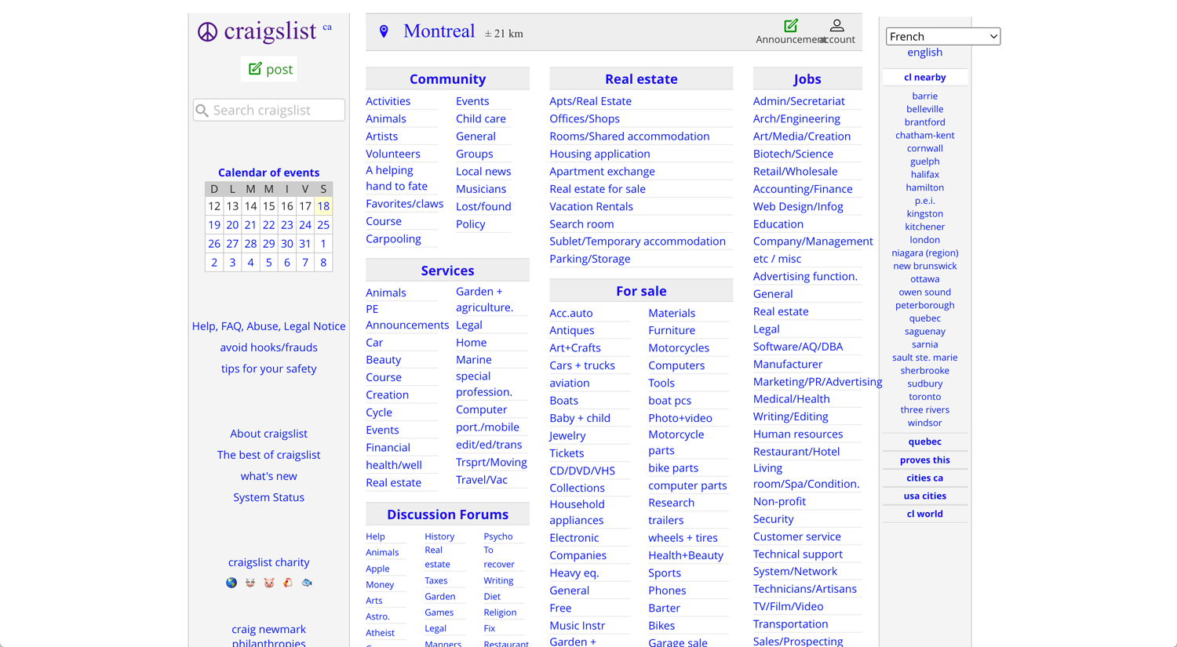Select day 18 in the events calendar

pos(323,206)
